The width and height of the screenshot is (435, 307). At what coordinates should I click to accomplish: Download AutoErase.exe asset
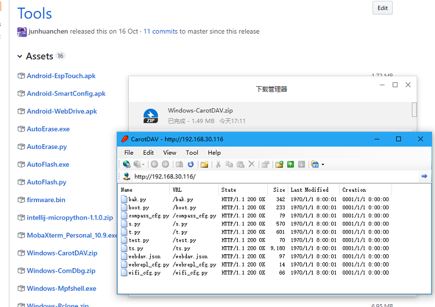point(48,129)
